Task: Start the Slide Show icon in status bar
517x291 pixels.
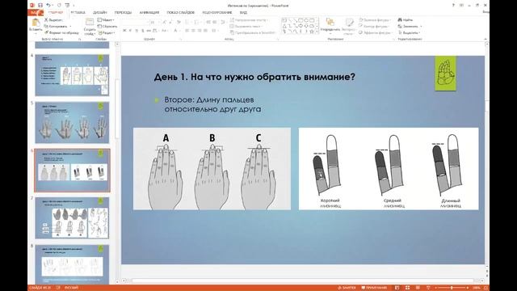Action: pyautogui.click(x=428, y=288)
